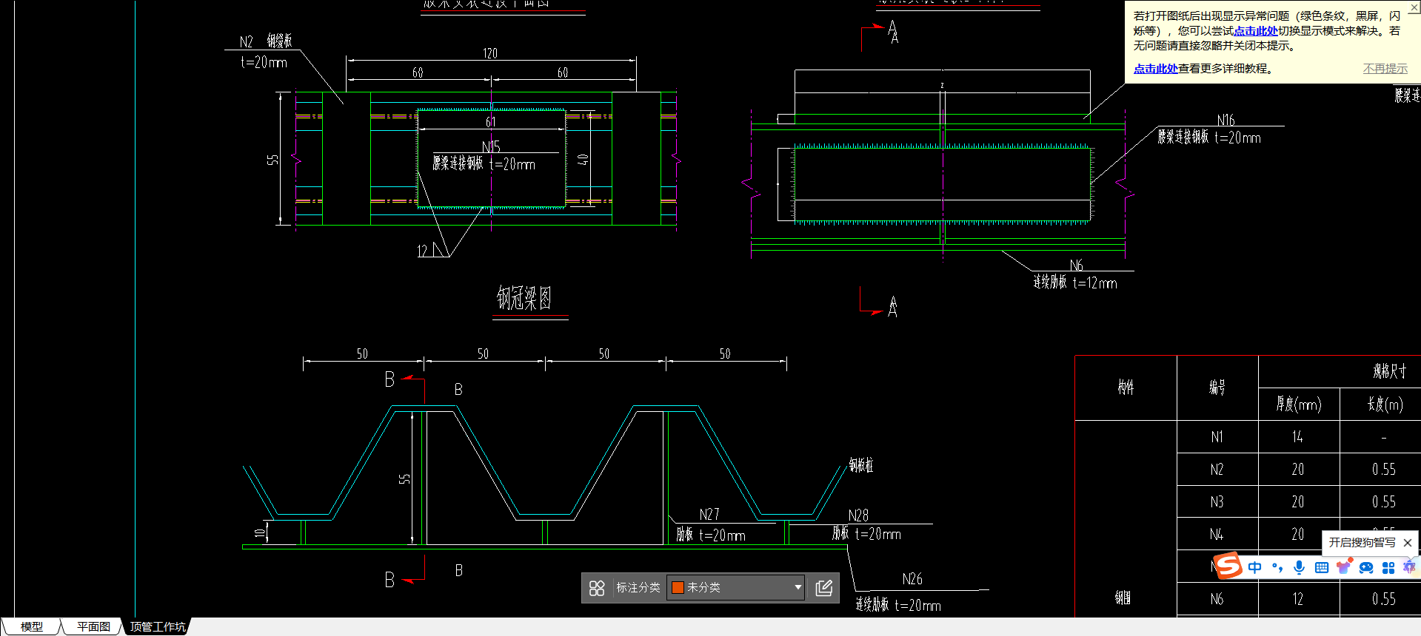Click table cell N3 in 编号 column
The height and width of the screenshot is (636, 1421).
click(x=1217, y=502)
